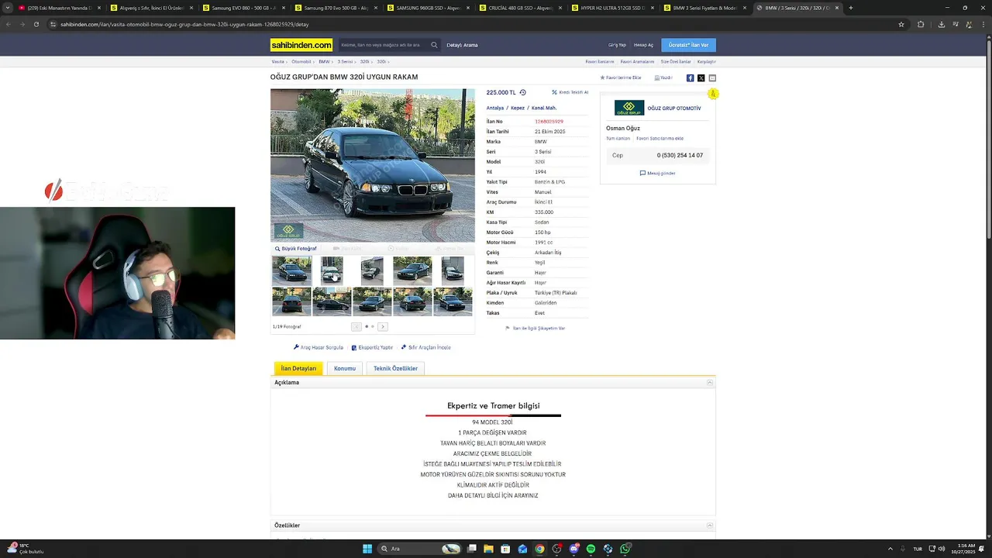Viewport: 992px width, 558px height.
Task: Switch to CRUCIAL 480 GB SSD tab
Action: coord(519,8)
